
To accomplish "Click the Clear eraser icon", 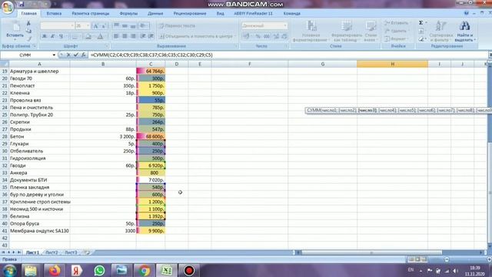I will tap(421, 38).
